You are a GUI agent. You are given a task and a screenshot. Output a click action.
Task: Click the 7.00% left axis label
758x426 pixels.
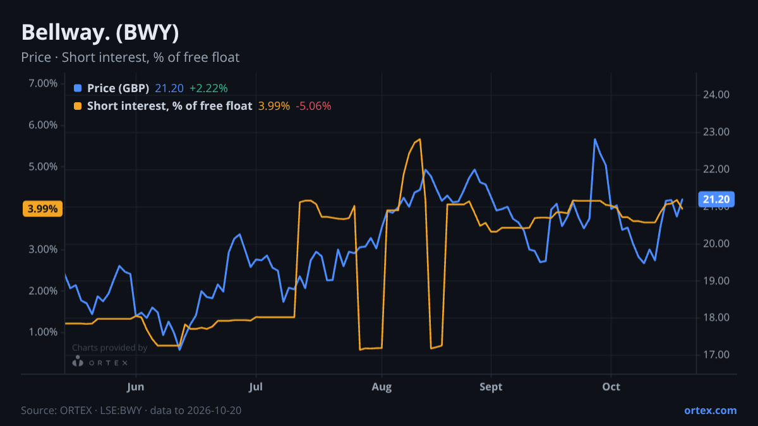[x=44, y=83]
